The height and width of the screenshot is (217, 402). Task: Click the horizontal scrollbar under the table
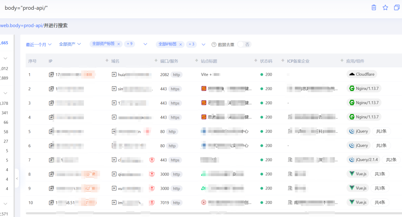[x=214, y=213]
